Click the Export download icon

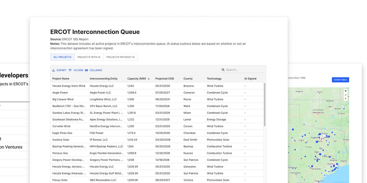pos(54,70)
